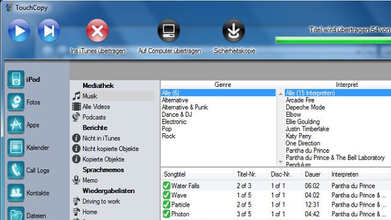Screen dimensions: 391x220
Task: Click the Home playlist icon
Action: (76, 211)
